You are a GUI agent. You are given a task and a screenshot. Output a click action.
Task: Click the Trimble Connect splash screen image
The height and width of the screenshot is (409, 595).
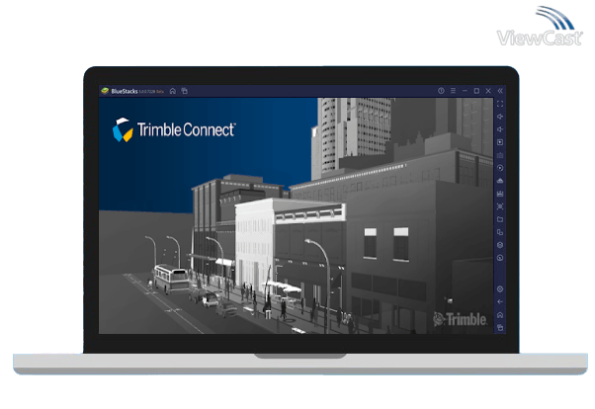point(296,215)
